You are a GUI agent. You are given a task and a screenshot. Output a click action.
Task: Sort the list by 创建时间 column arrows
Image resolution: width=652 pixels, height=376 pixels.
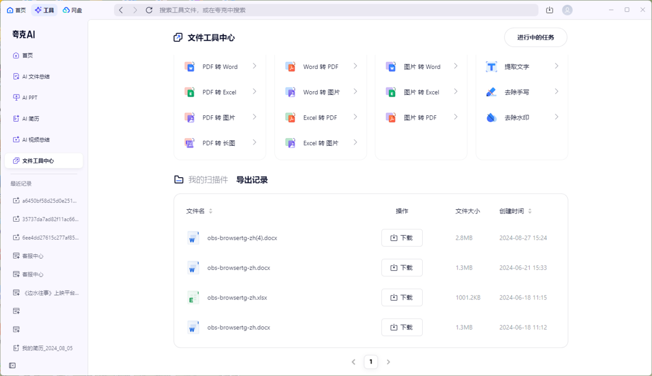(530, 211)
